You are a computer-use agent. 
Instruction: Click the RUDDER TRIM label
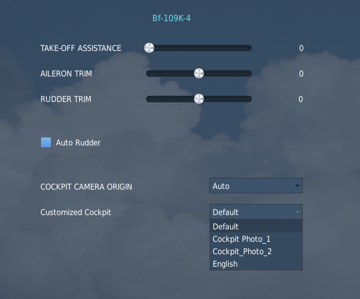point(66,99)
